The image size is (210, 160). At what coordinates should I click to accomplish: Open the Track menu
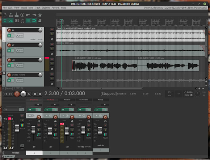(x=37, y=7)
